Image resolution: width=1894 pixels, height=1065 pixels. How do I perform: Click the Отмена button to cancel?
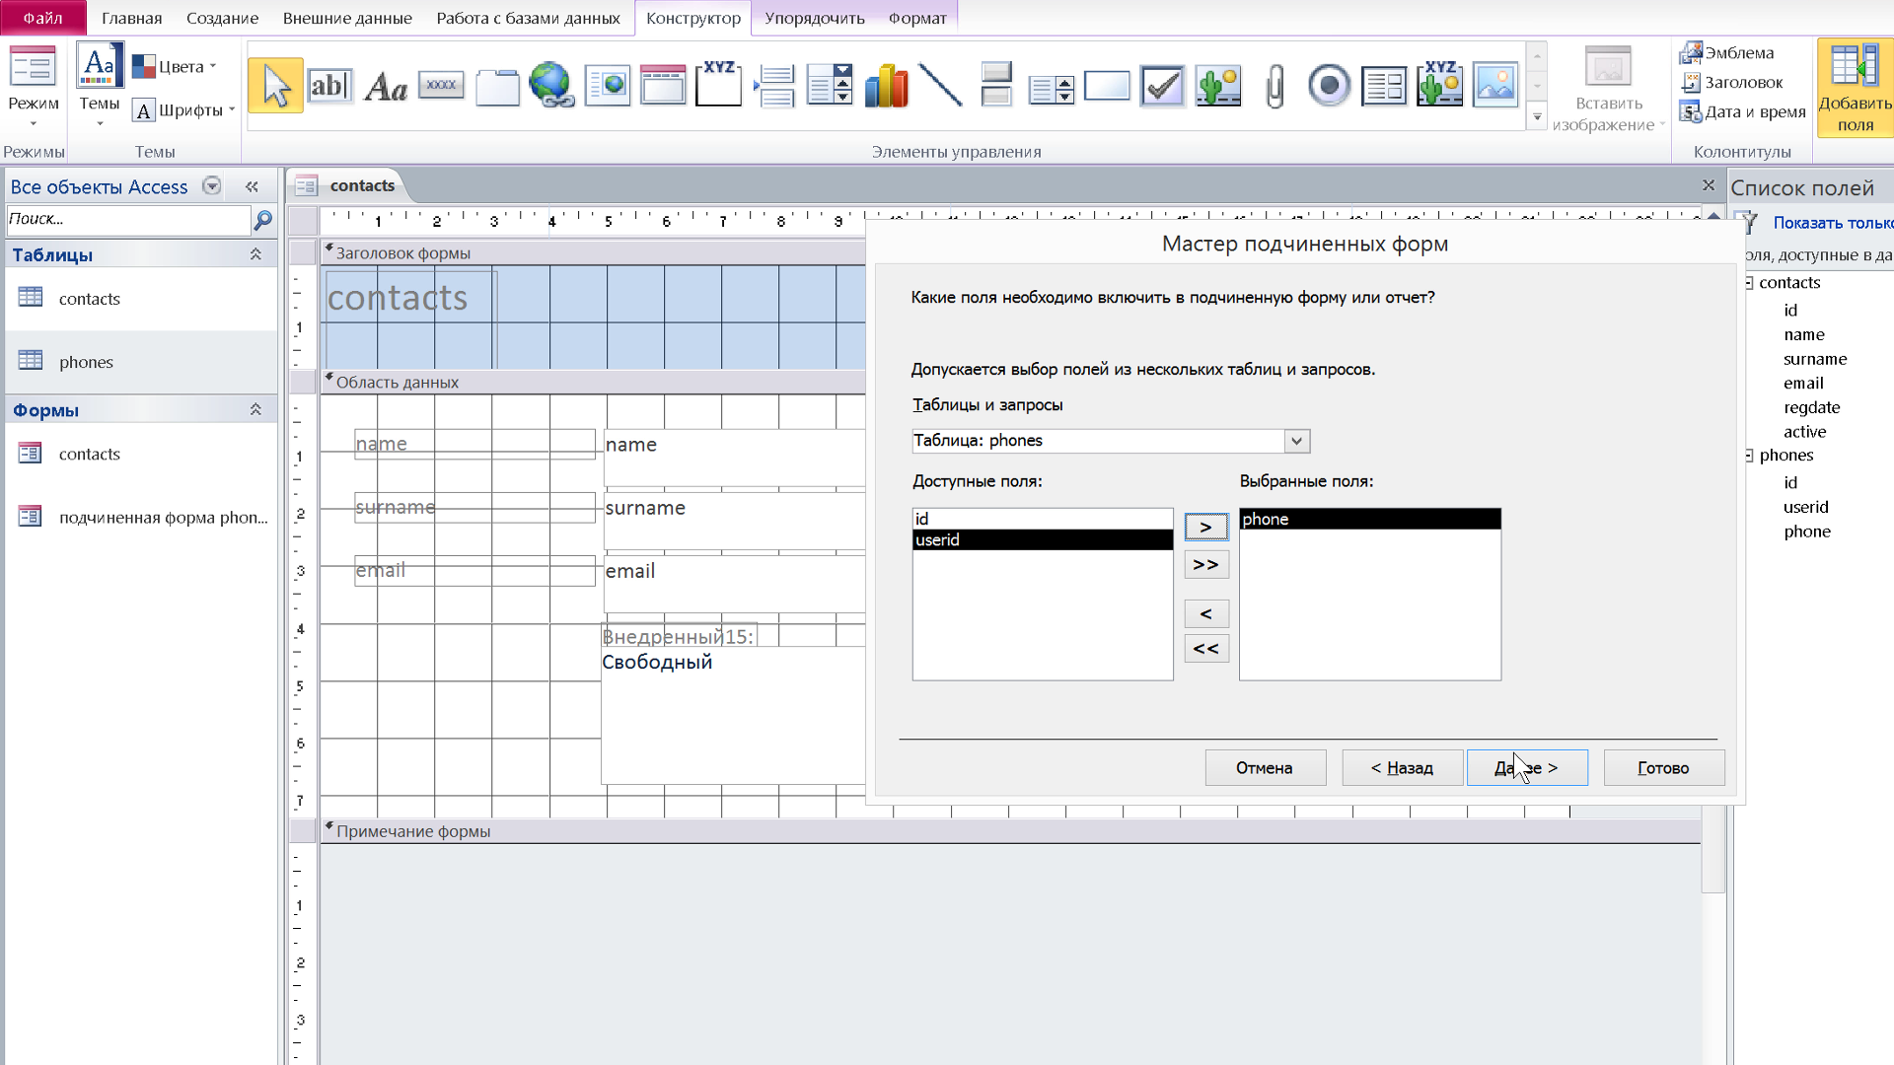tap(1265, 767)
